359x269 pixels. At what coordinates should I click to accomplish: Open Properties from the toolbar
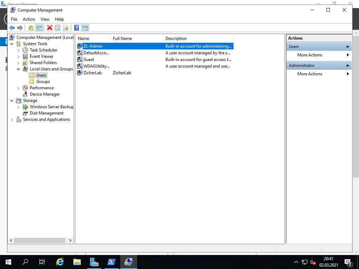click(x=58, y=28)
